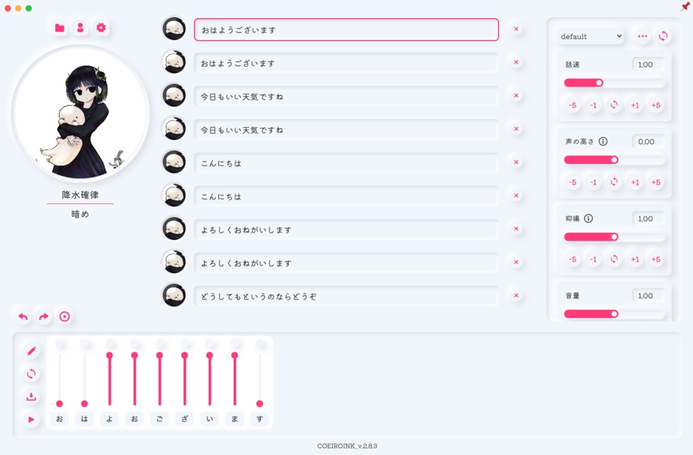Decrease 声の高さ by pressing -5
The height and width of the screenshot is (455, 693).
click(573, 182)
